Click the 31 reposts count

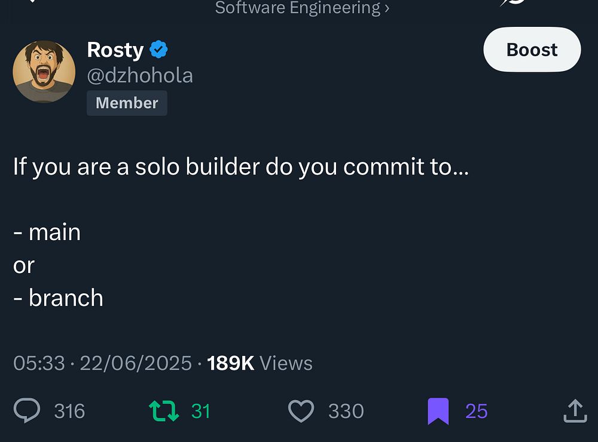201,411
